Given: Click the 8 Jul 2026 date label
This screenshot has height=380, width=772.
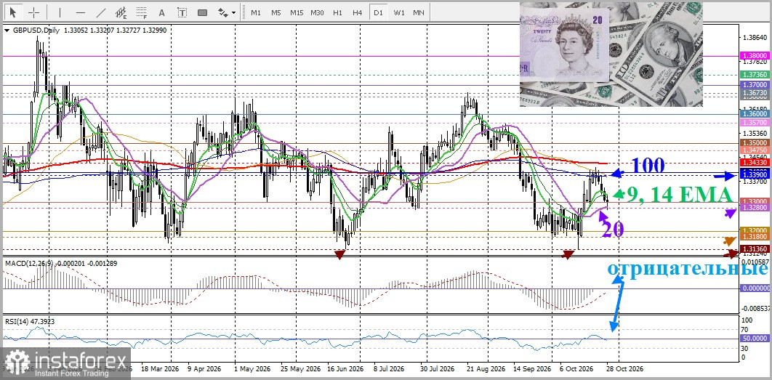Looking at the screenshot, I should point(390,368).
